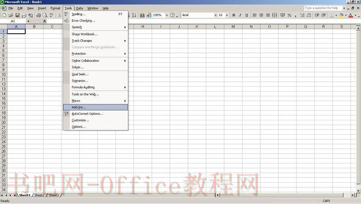Switch to the Sheet3 tab
The image size is (361, 204).
(54, 195)
